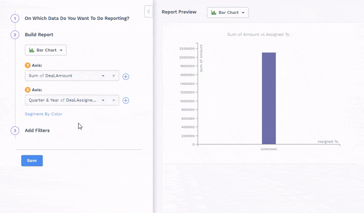Open Bar Chart dropdown beside Report Preview
This screenshot has width=364, height=213.
tap(227, 12)
